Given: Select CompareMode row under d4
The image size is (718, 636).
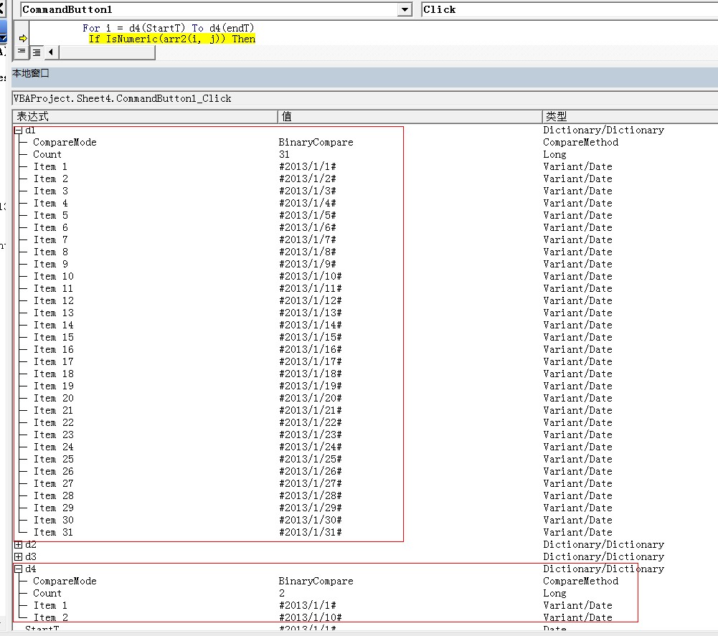Looking at the screenshot, I should tap(65, 582).
